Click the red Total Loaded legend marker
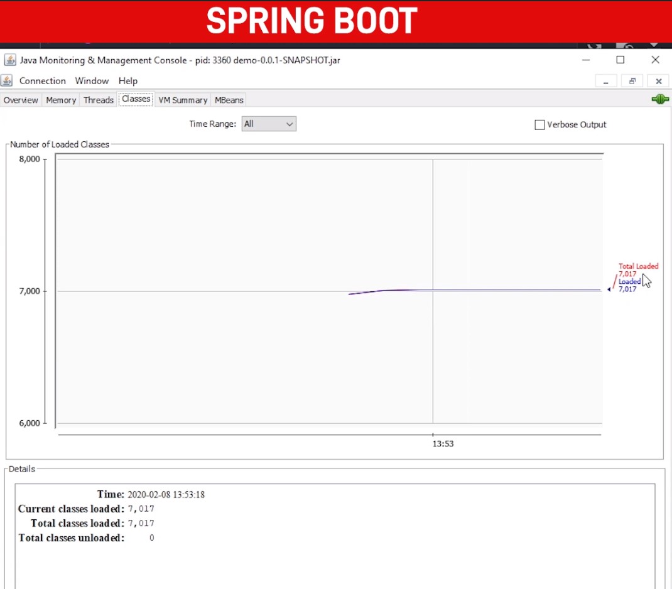This screenshot has width=672, height=589. pos(638,266)
